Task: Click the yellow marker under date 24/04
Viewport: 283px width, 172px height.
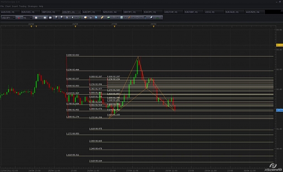Action: click(x=31, y=27)
